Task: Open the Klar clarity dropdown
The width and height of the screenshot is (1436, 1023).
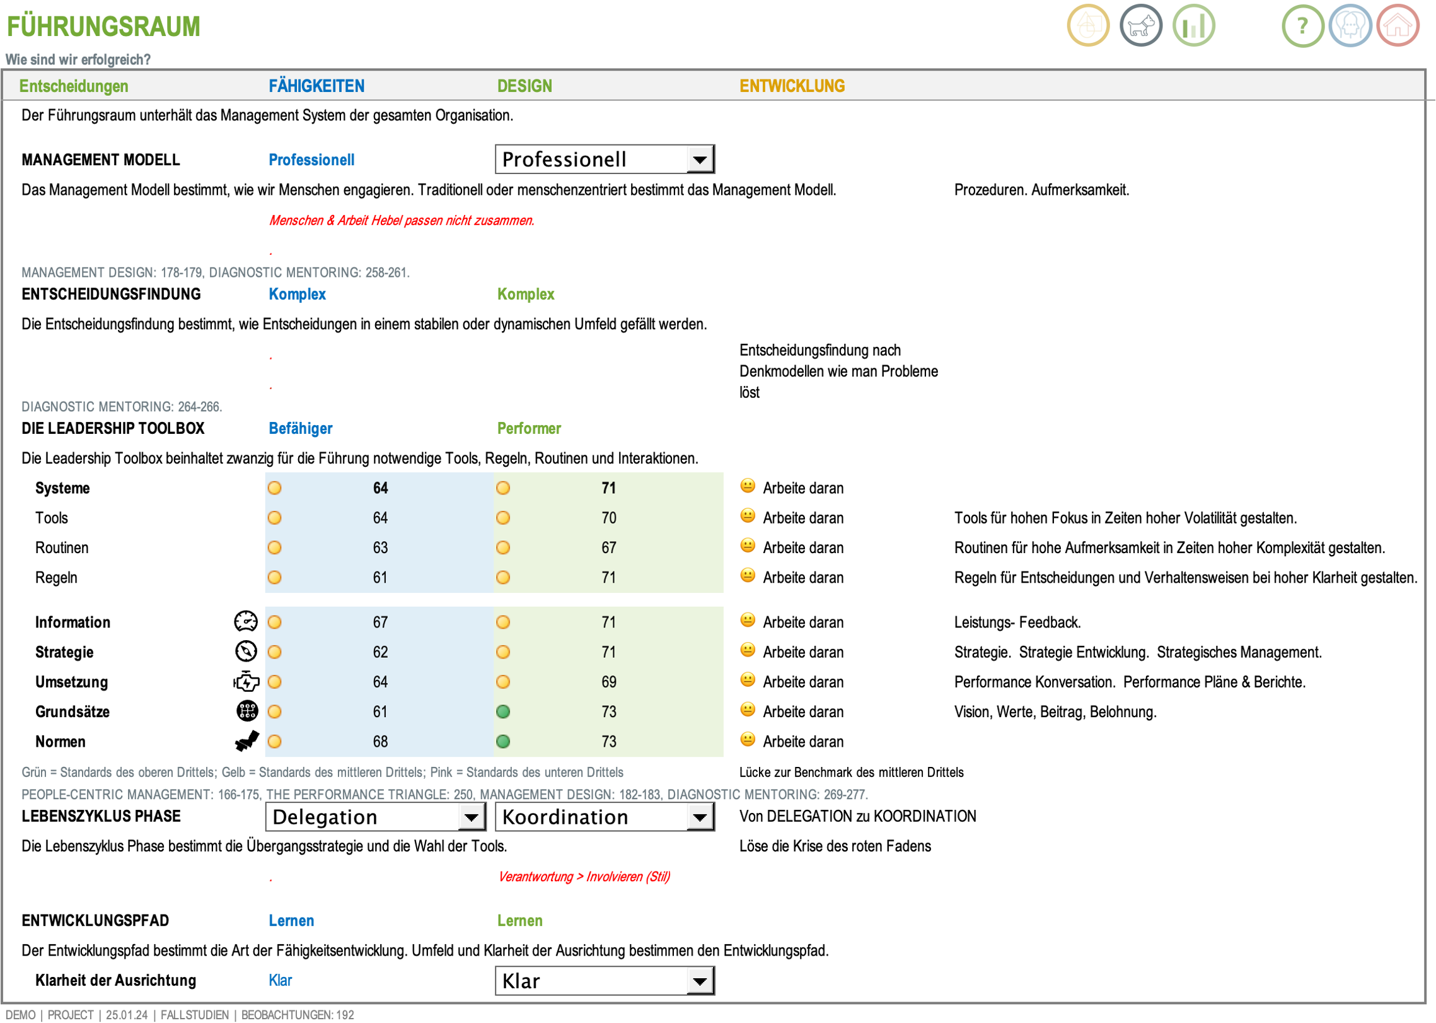Action: tap(605, 980)
